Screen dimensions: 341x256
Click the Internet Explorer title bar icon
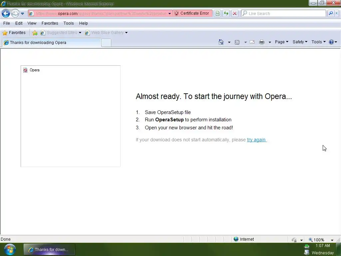(3, 3)
